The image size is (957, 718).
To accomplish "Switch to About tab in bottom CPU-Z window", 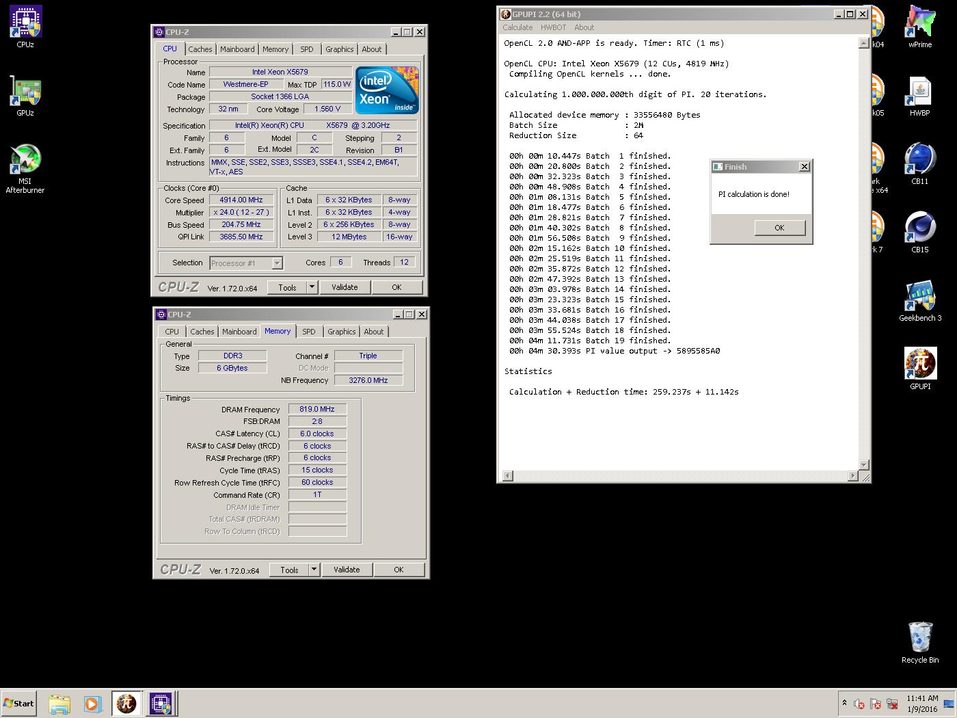I will pyautogui.click(x=374, y=332).
